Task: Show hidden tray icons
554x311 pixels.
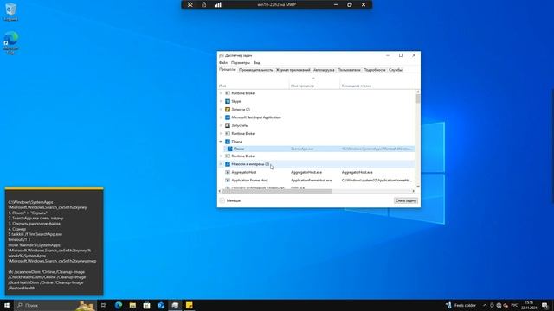Action: coord(485,305)
